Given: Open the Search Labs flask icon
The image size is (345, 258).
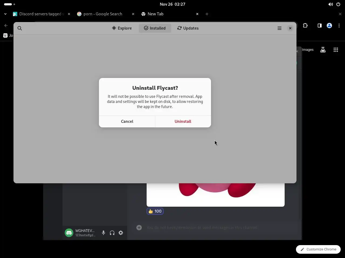Looking at the screenshot, I should pyautogui.click(x=323, y=50).
